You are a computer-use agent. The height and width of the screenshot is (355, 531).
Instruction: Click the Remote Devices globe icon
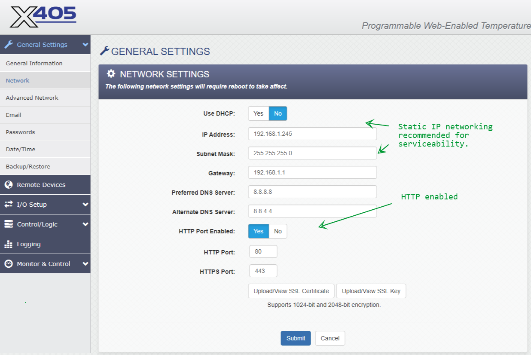pyautogui.click(x=9, y=185)
